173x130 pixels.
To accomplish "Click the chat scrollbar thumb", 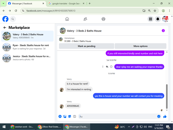I will pyautogui.click(x=167, y=96).
